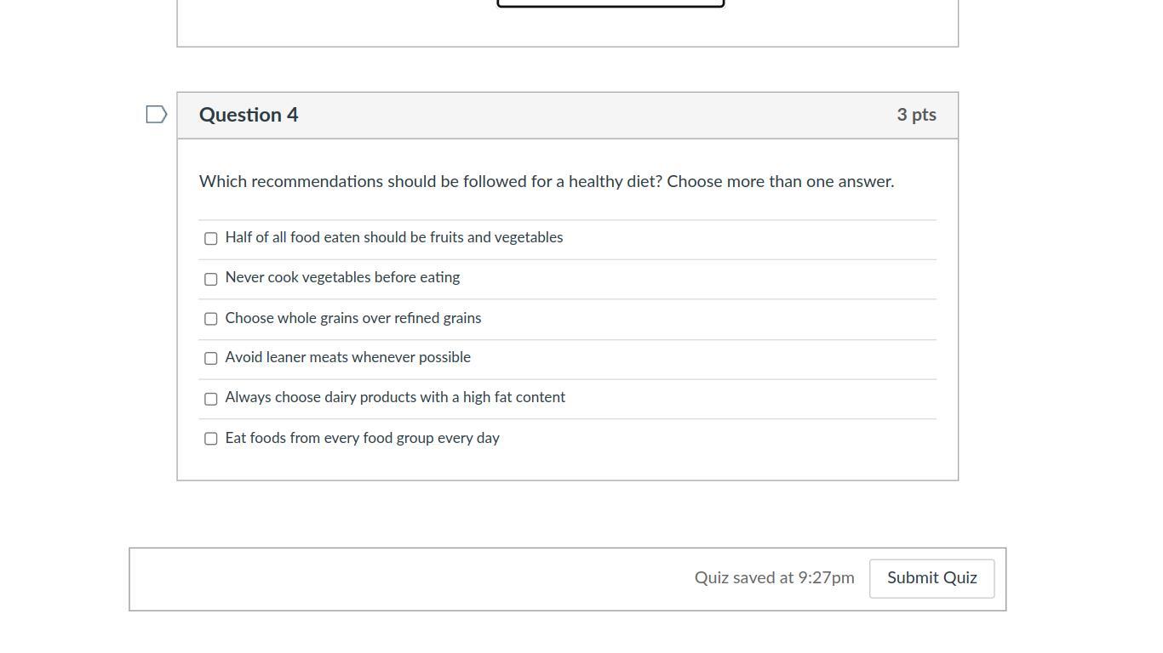Mark the 'Avoid leaner meats' checkbox
Image resolution: width=1163 pixels, height=653 pixels.
click(x=211, y=359)
